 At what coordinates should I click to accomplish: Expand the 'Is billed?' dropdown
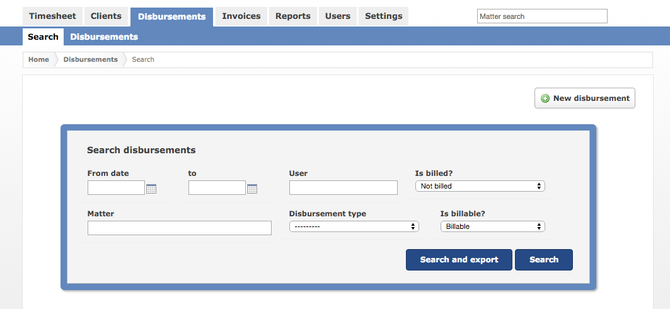(480, 186)
